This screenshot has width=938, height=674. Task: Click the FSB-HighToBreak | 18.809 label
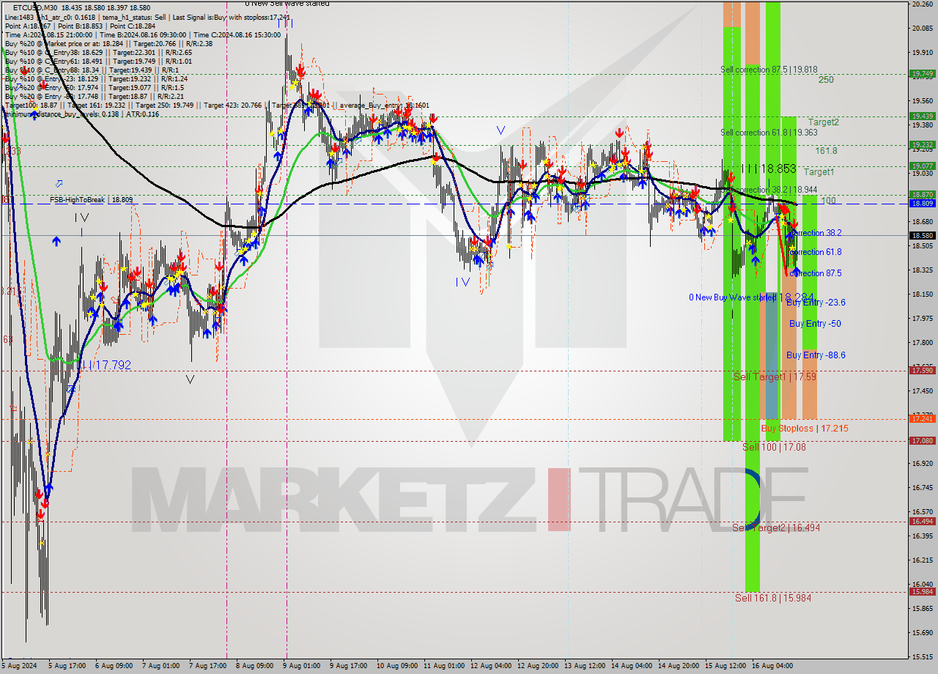click(92, 199)
